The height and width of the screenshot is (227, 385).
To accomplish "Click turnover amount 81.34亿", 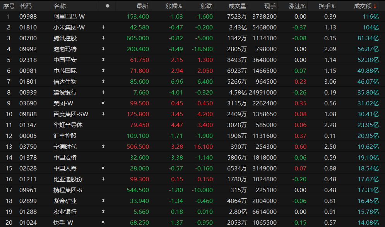I will tap(368, 38).
